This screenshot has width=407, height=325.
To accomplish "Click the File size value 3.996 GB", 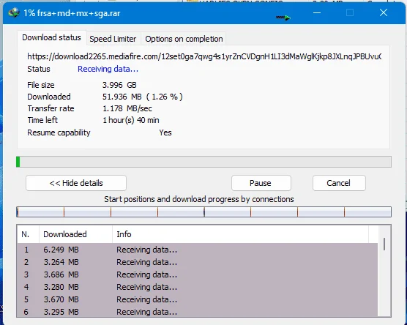I will point(119,85).
